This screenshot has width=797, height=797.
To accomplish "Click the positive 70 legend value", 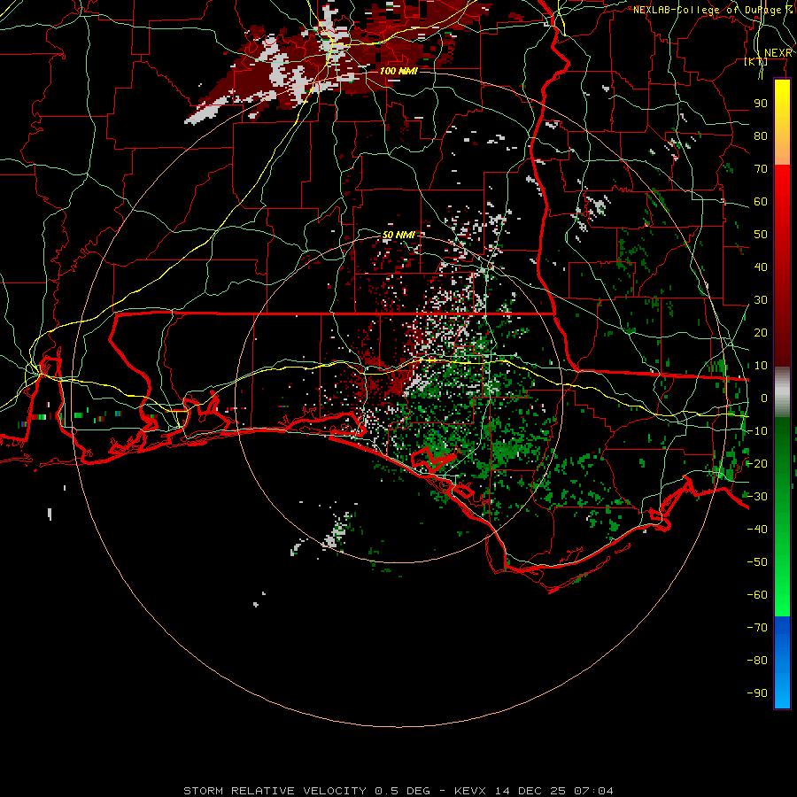I will 761,169.
